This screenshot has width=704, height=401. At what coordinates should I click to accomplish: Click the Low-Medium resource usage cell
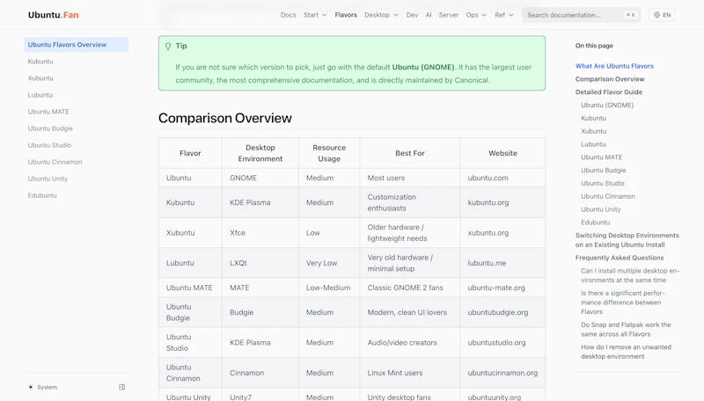click(x=329, y=288)
